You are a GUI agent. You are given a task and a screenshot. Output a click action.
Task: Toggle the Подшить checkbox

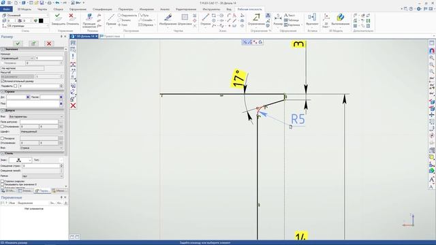(15, 86)
